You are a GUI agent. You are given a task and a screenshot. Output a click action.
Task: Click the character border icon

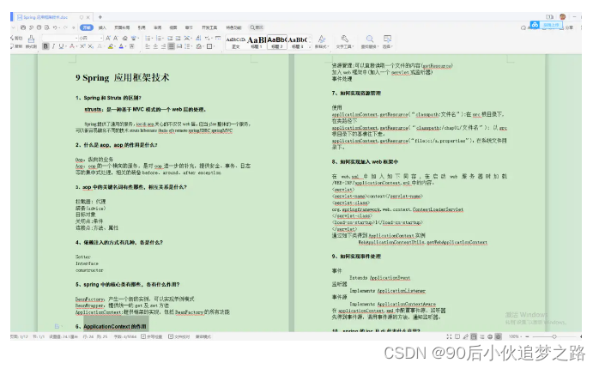132,46
